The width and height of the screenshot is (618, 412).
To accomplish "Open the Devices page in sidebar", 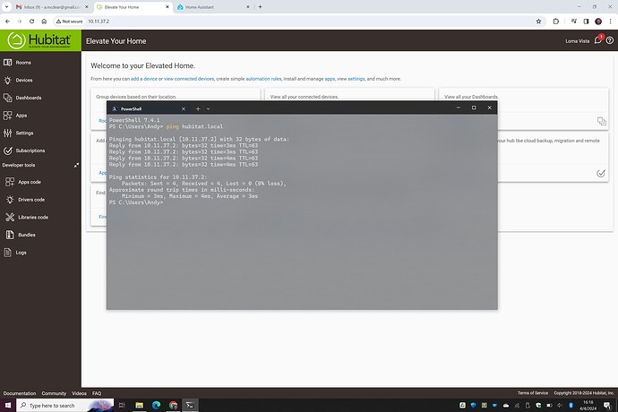I will 18,80.
